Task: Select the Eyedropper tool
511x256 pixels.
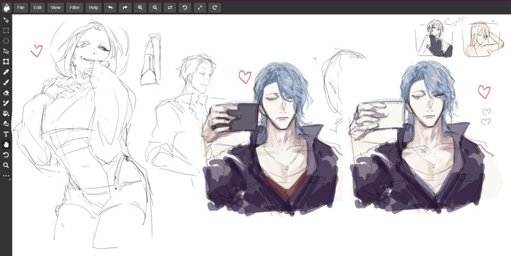Action: point(6,72)
